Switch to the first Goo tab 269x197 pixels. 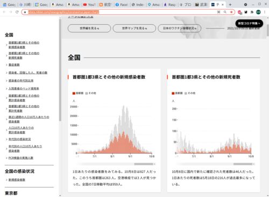(x=9, y=5)
